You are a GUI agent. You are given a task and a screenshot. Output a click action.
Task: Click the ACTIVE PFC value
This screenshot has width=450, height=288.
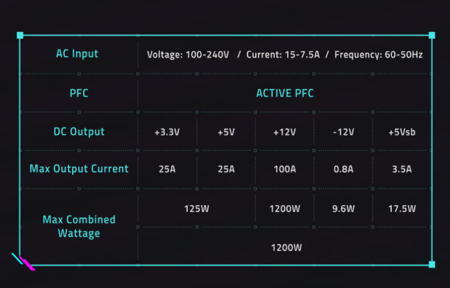coord(285,93)
